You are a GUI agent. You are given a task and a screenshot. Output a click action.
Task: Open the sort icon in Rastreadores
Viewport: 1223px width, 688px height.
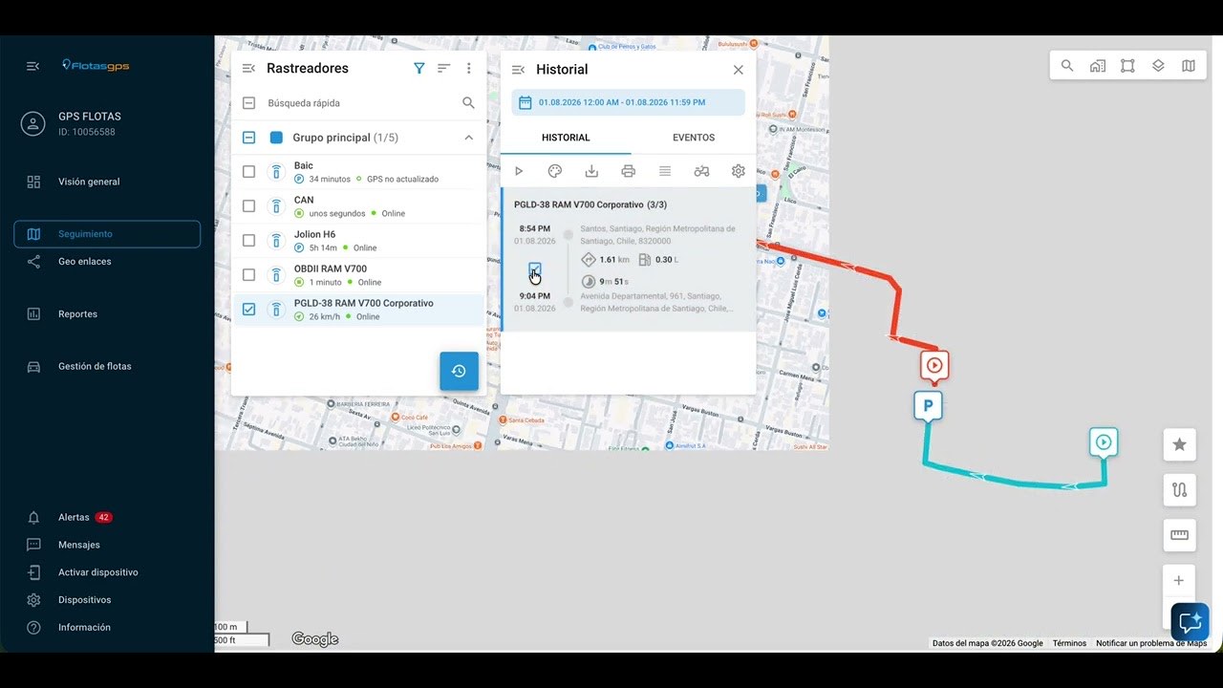click(443, 68)
